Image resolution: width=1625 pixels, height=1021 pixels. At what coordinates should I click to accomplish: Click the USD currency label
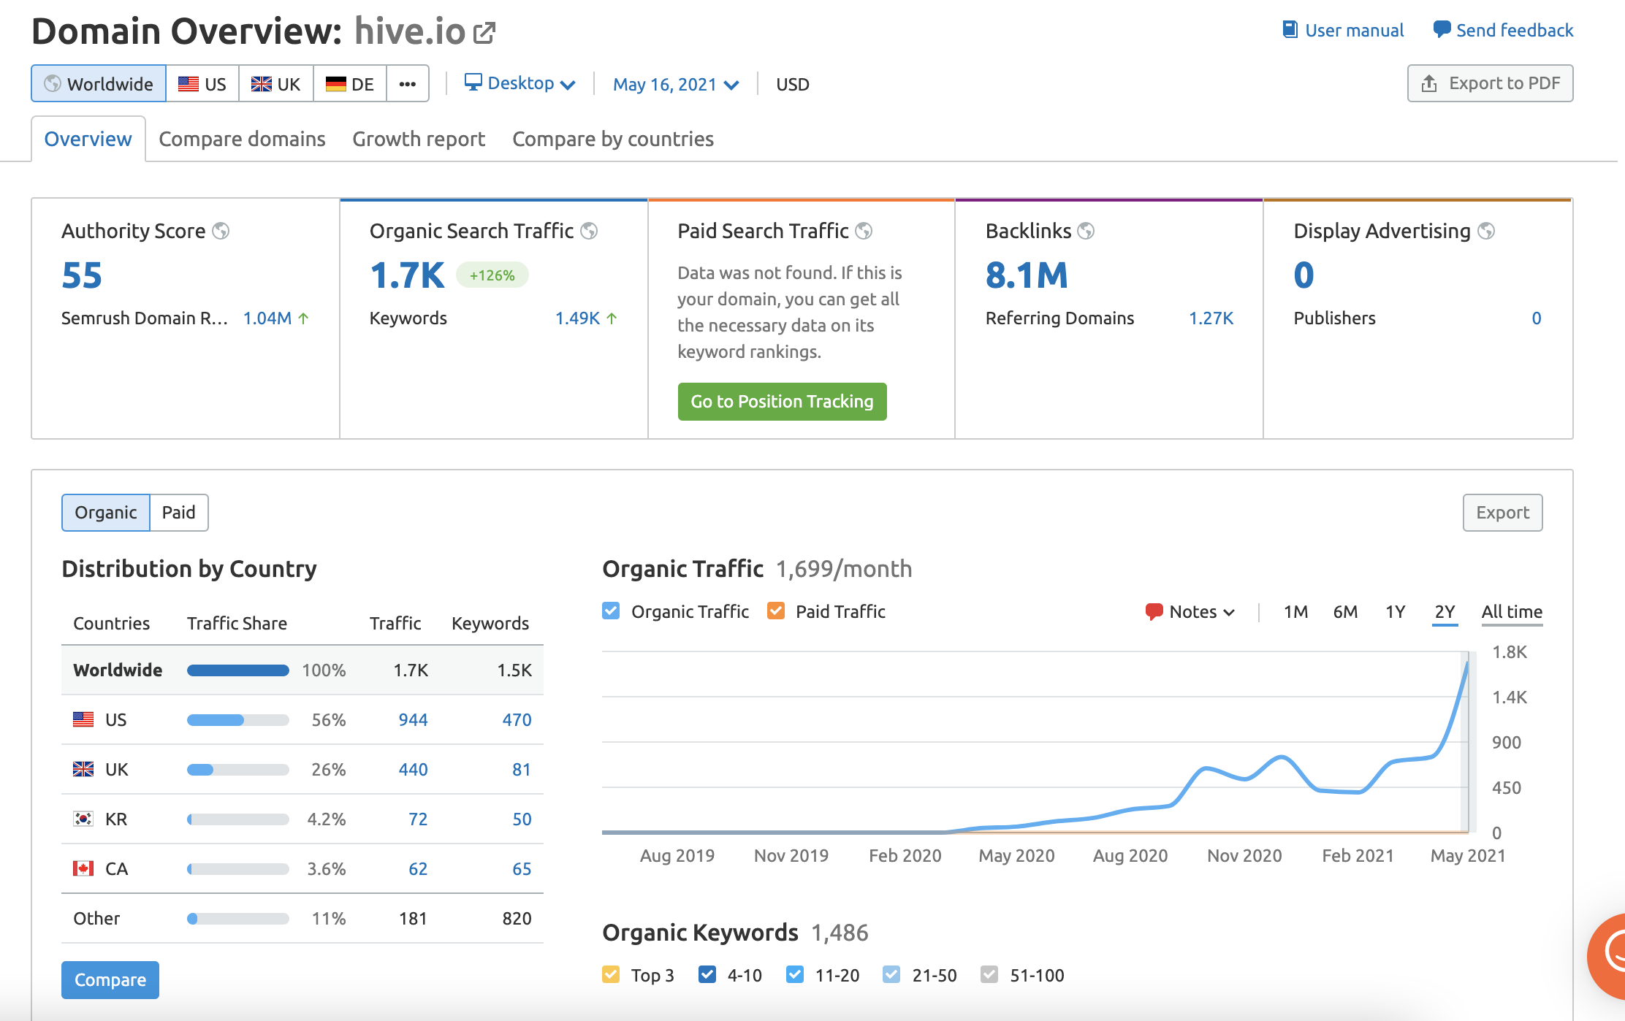[793, 85]
